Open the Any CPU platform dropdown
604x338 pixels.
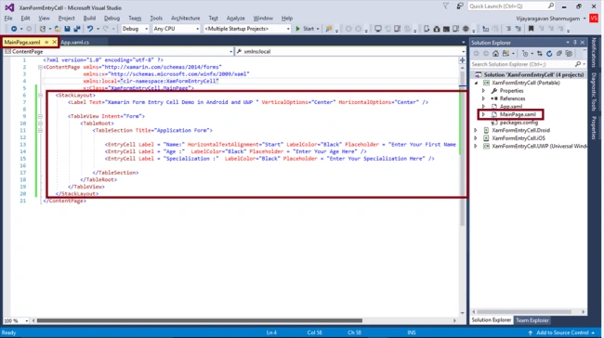point(176,29)
